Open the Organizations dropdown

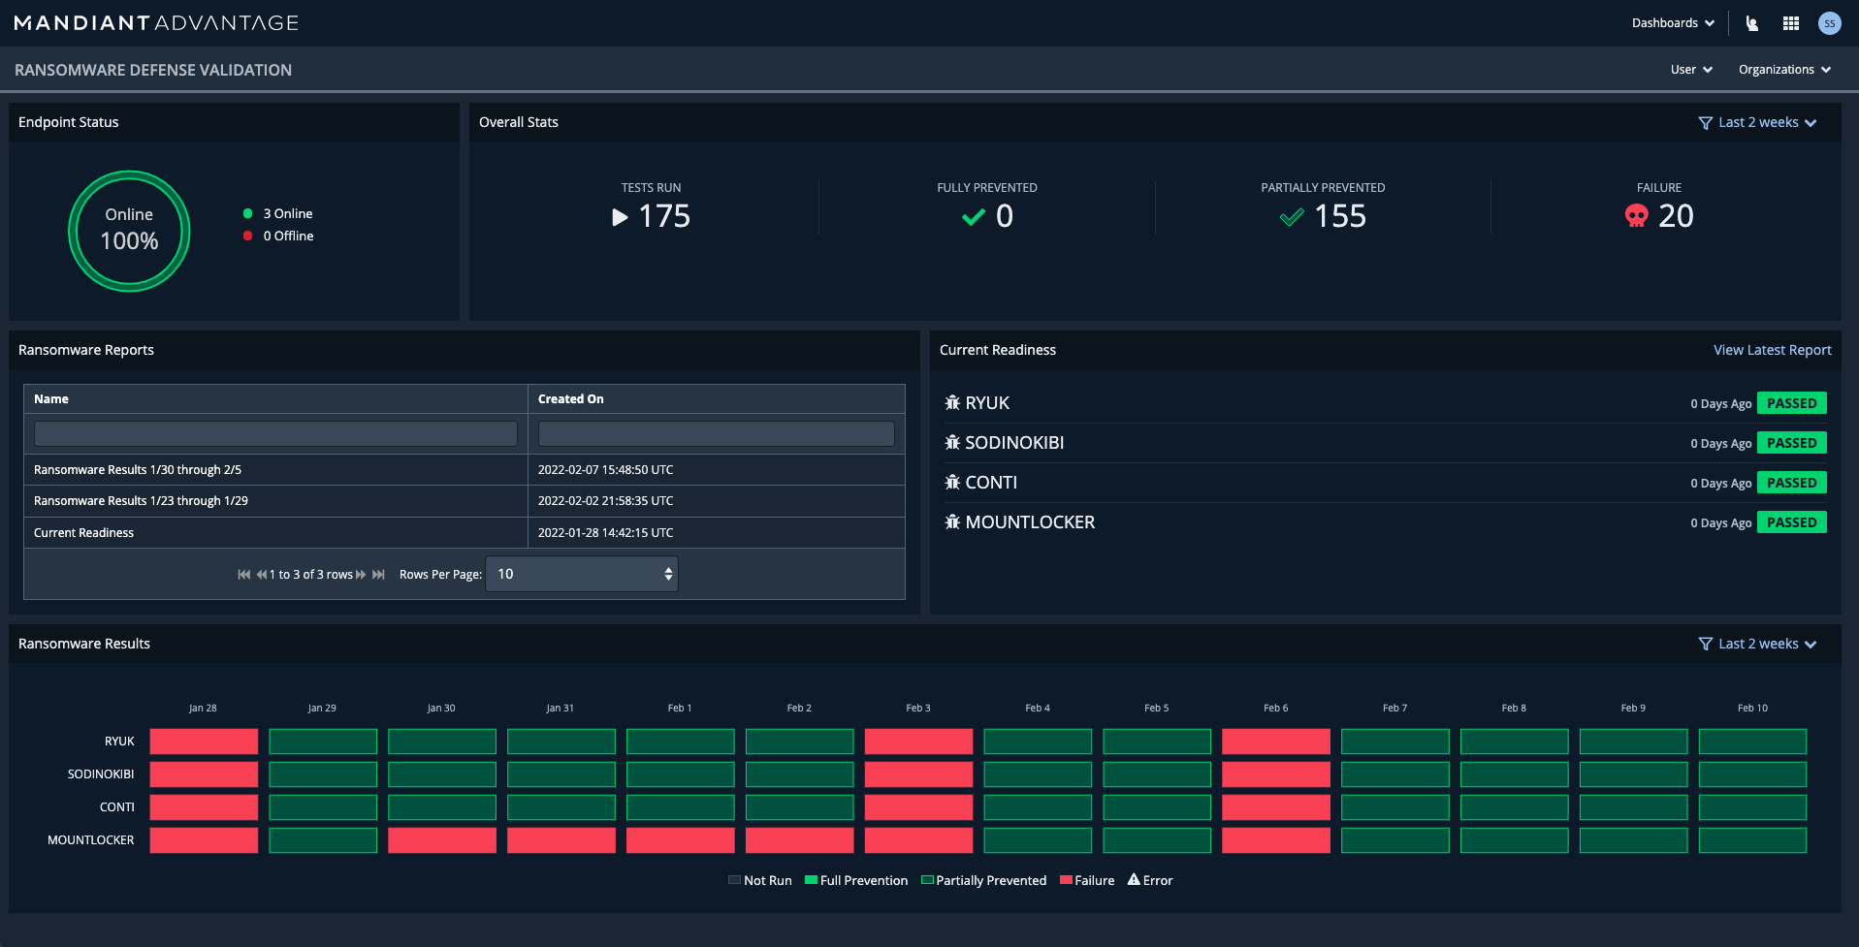click(x=1784, y=70)
